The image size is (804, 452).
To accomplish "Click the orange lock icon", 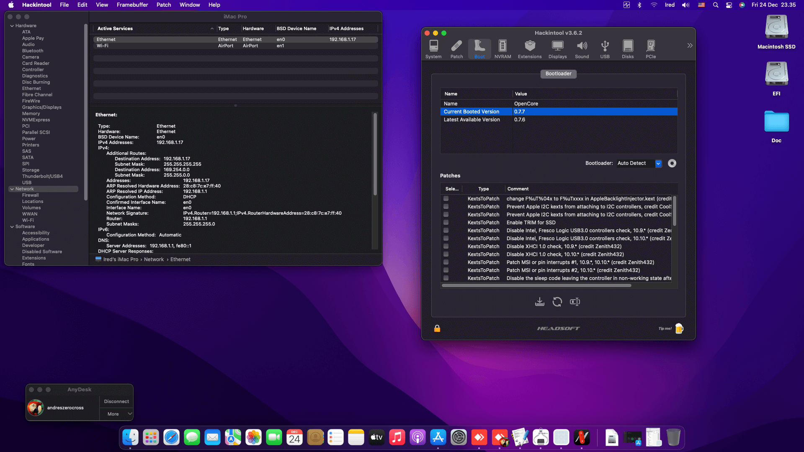I will coord(437,329).
